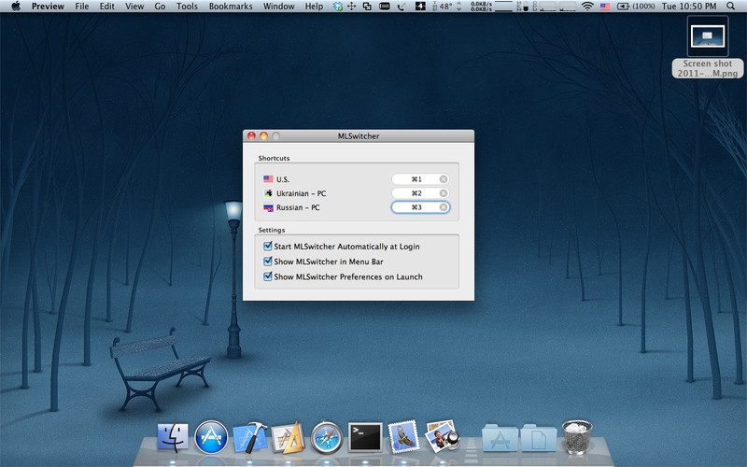Open Xcode from the Dock
Image resolution: width=747 pixels, height=467 pixels.
(249, 437)
